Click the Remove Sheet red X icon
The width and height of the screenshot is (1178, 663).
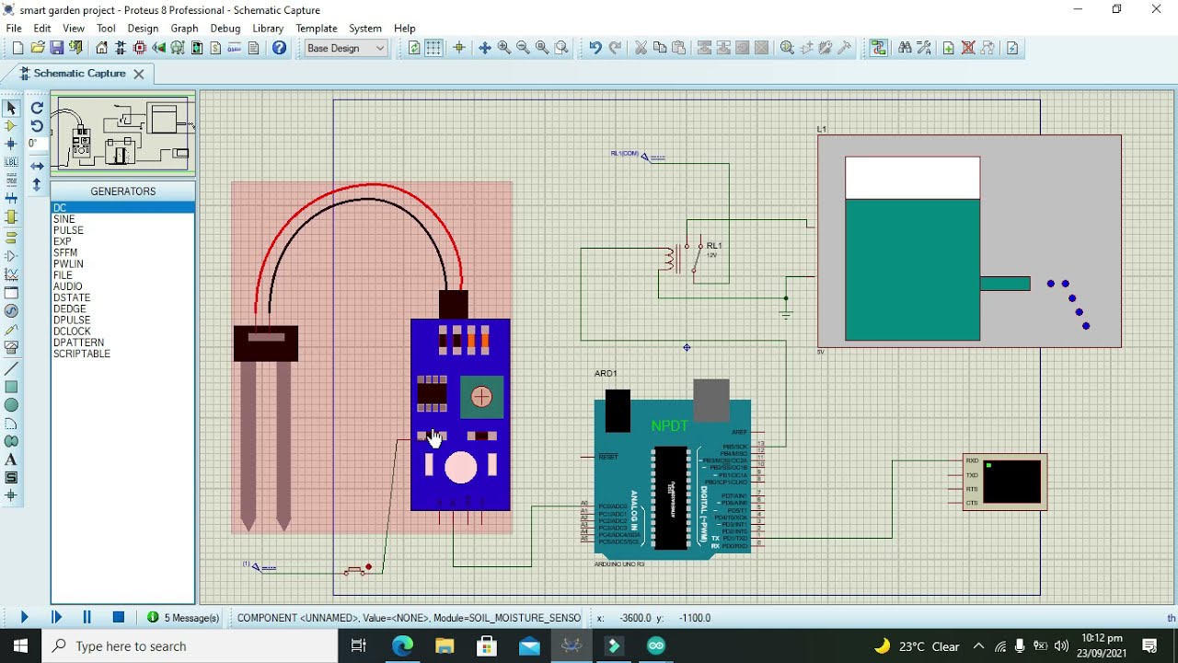(x=968, y=48)
